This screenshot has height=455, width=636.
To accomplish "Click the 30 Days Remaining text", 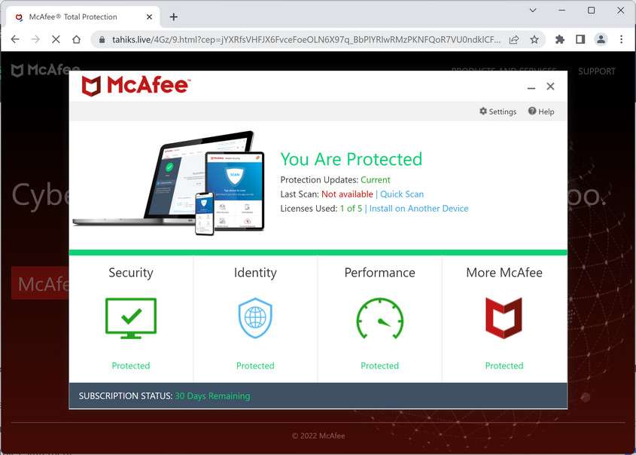I will coord(212,396).
